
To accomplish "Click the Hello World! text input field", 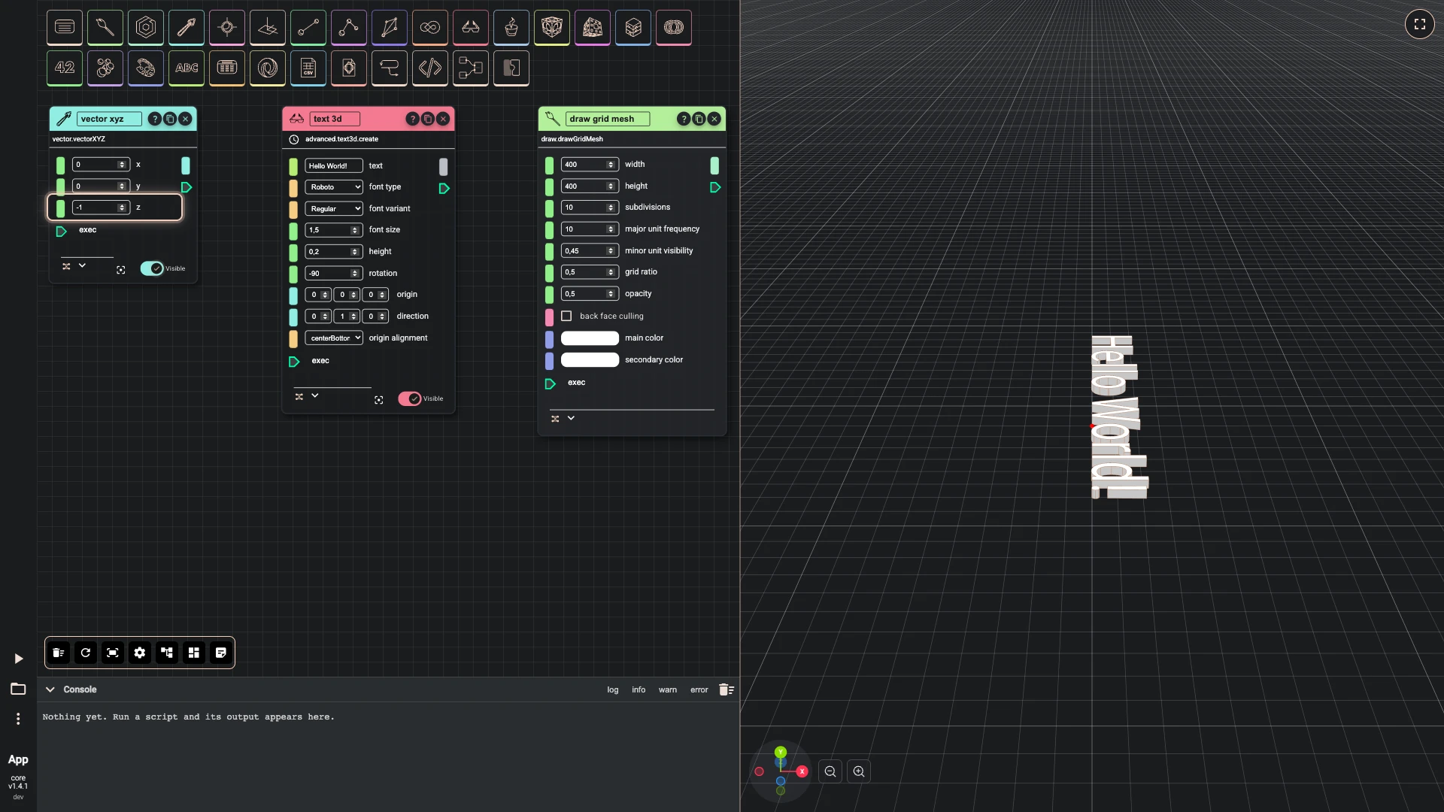I will point(334,165).
